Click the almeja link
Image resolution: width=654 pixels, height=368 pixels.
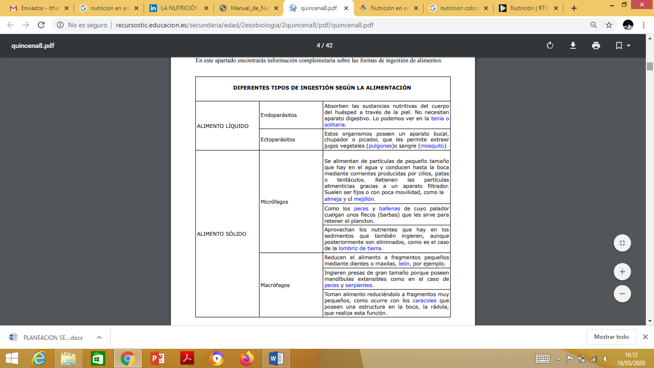333,199
